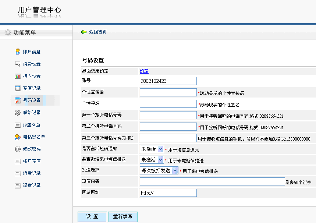Focus the 短信内容 text field

212,181
